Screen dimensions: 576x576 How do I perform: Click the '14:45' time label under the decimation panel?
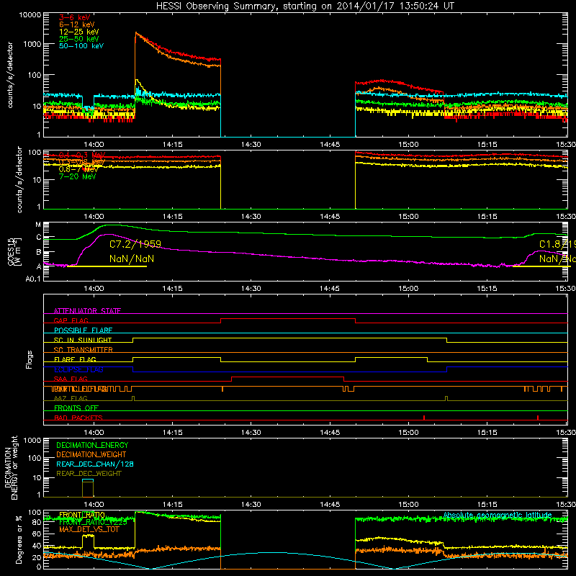coord(330,505)
